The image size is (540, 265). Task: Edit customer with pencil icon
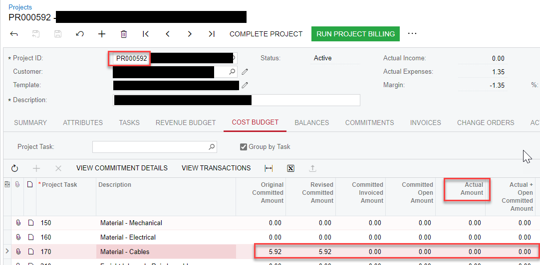[x=245, y=72]
